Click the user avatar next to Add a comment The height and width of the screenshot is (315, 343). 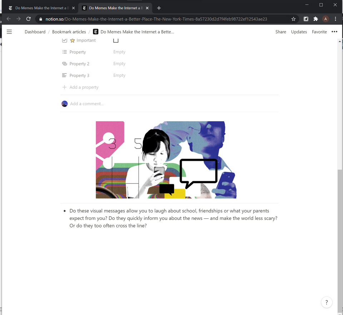(x=65, y=104)
